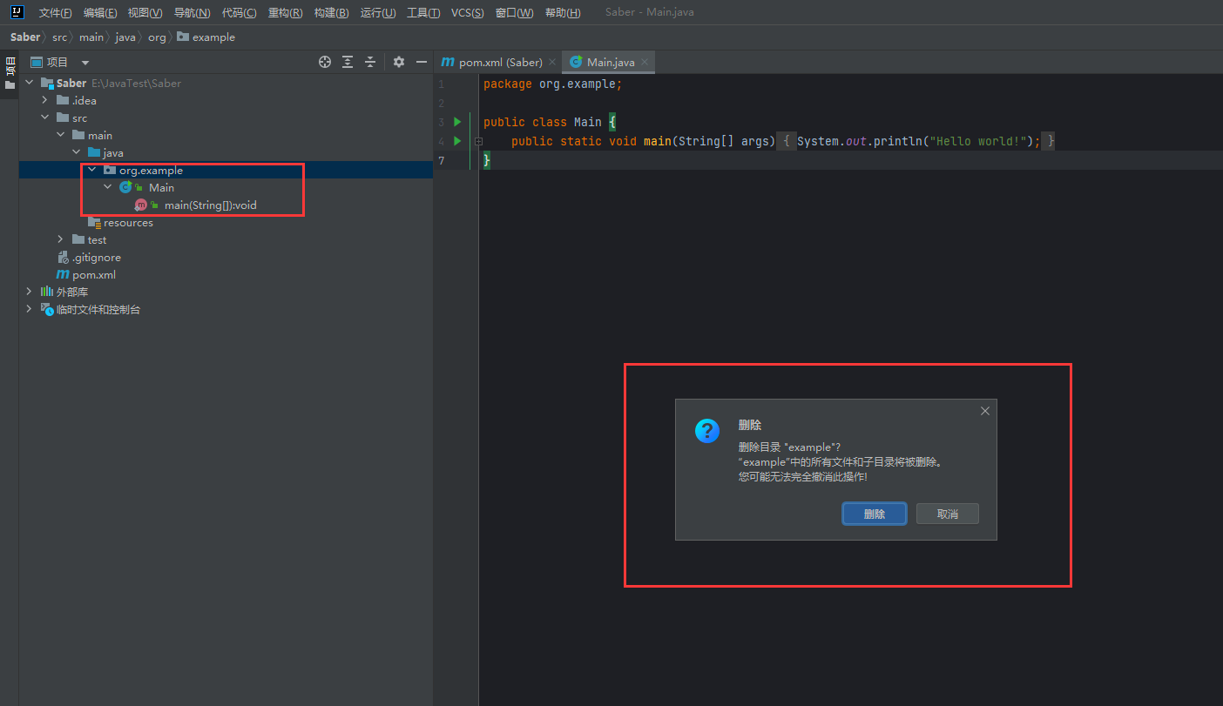Viewport: 1223px width, 706px height.
Task: Close the Main.java editor tab
Action: [645, 63]
